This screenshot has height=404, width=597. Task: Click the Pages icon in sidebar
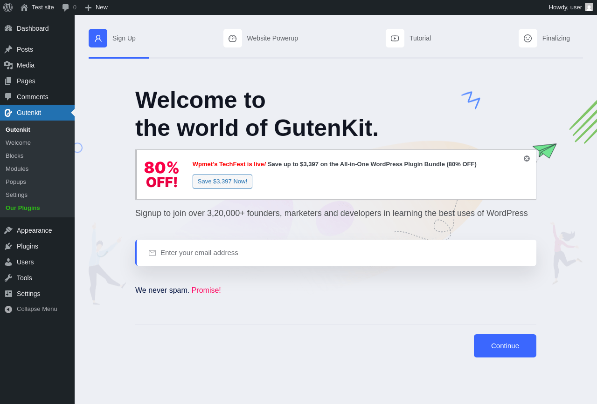[x=8, y=81]
